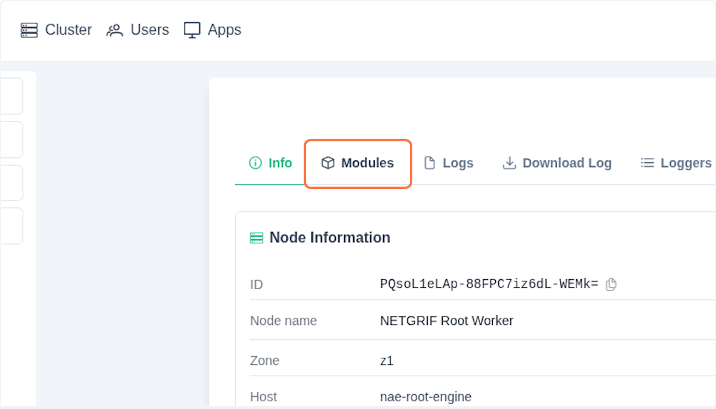
Task: Click the list icon beside Loggers
Action: pos(647,162)
